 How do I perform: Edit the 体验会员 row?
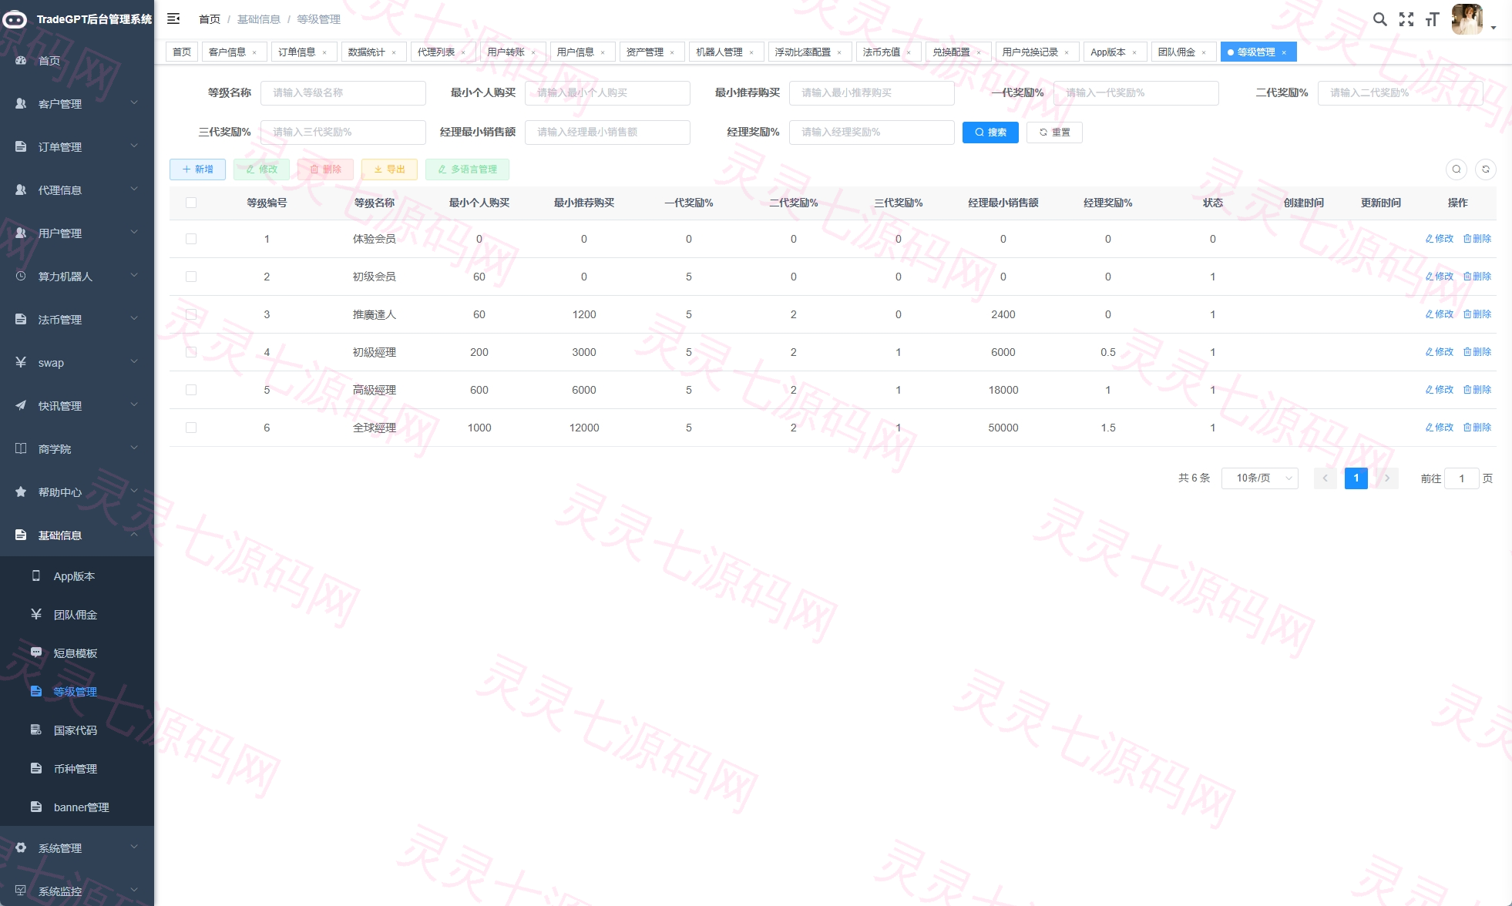[x=1439, y=239]
